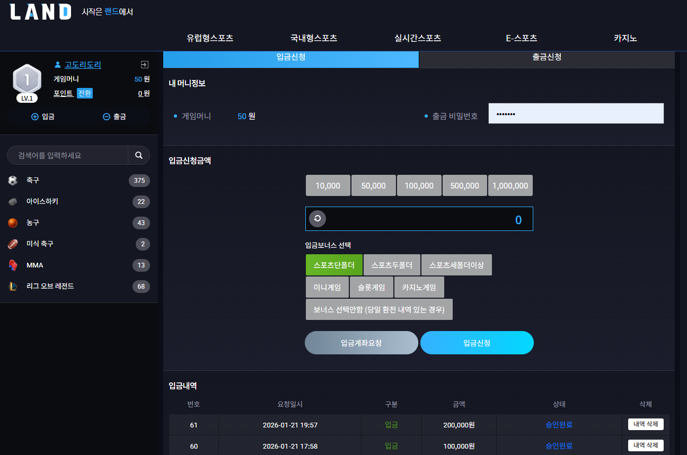Click the 입금신청 submit button
The height and width of the screenshot is (455, 687).
pos(477,343)
